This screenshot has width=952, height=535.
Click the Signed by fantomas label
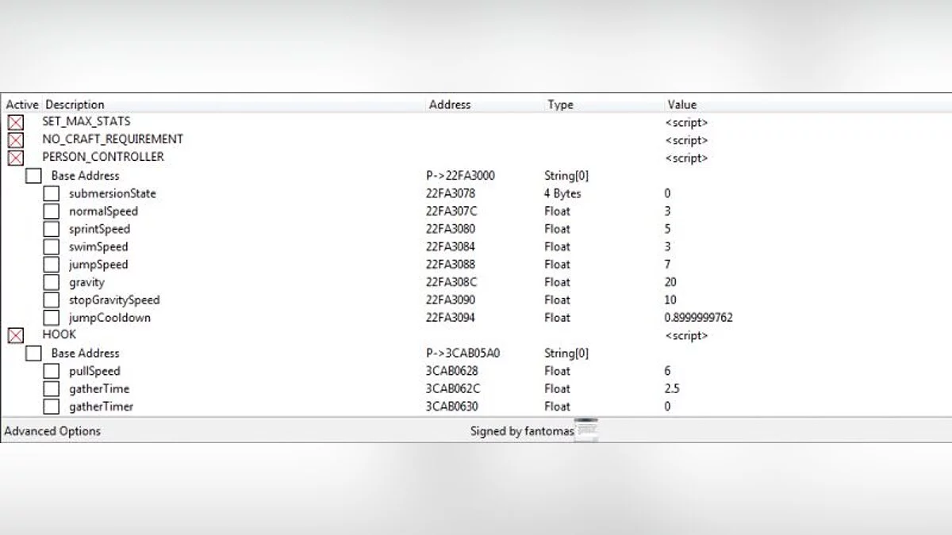coord(521,431)
